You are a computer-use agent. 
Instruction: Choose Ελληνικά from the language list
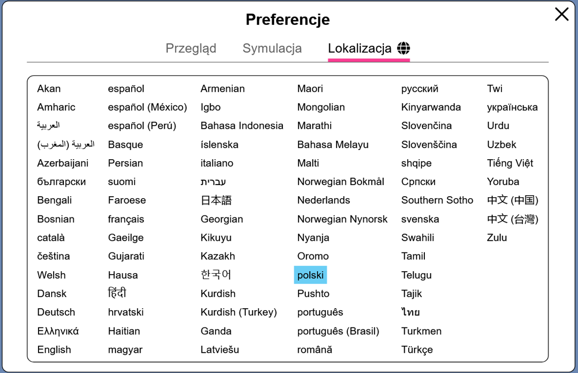coord(58,331)
